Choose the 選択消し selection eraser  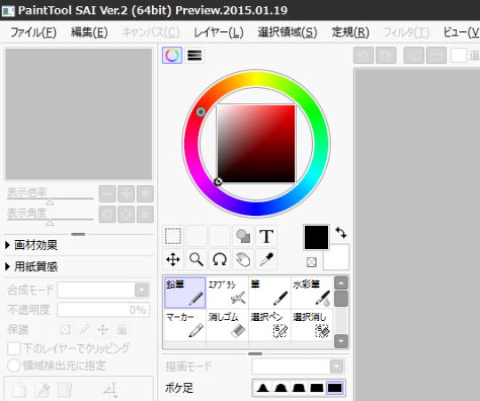[312, 325]
